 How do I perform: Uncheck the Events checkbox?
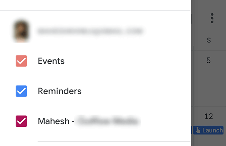(x=21, y=61)
